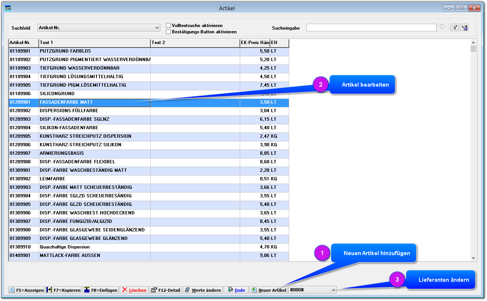Click the scrollbar down arrow

(x=473, y=258)
